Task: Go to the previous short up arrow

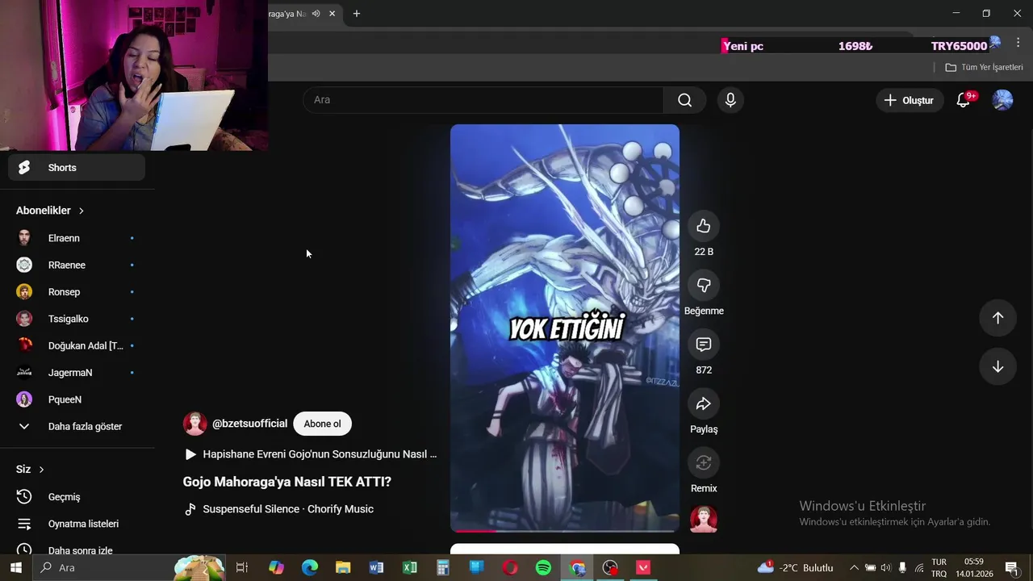Action: pos(997,318)
